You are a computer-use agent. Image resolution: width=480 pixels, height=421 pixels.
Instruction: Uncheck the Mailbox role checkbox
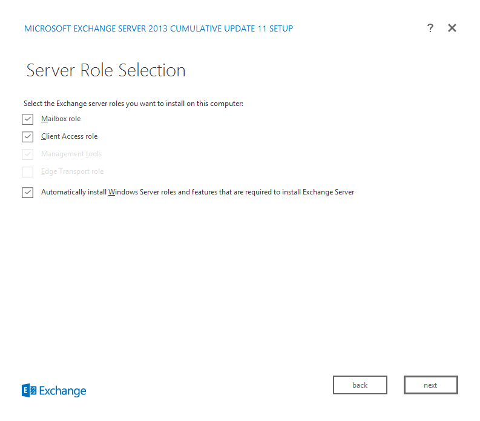[27, 119]
